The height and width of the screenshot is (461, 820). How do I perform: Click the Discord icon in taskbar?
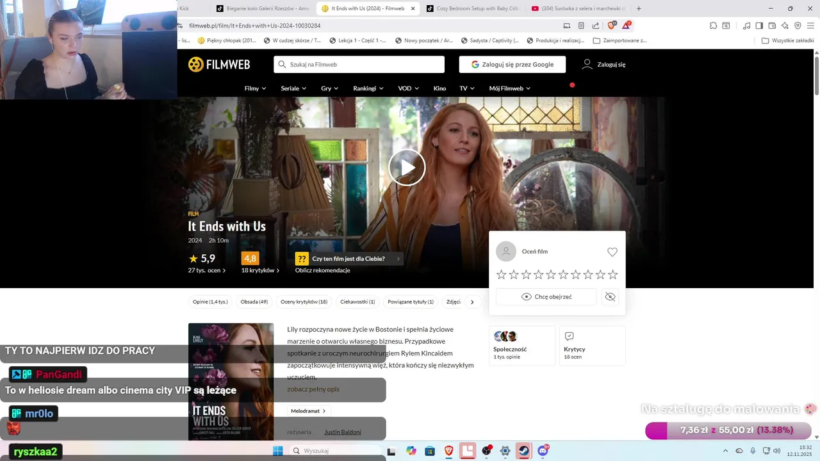(543, 451)
